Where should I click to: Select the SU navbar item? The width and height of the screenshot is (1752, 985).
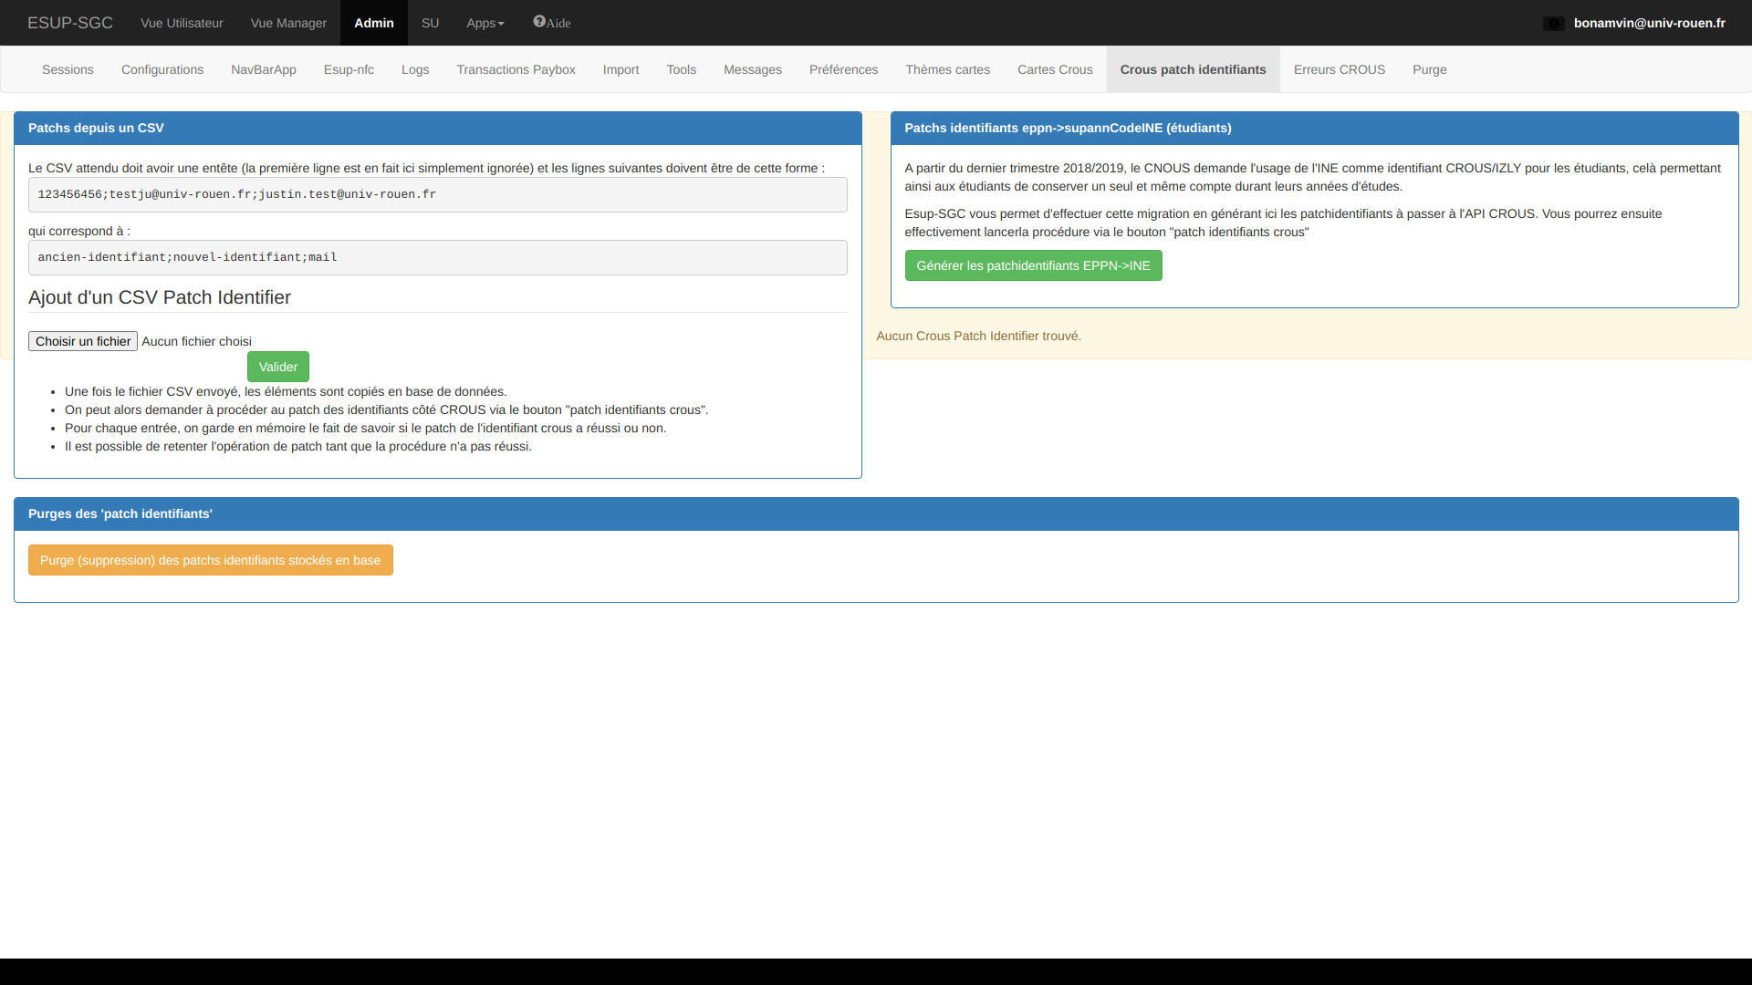point(430,23)
